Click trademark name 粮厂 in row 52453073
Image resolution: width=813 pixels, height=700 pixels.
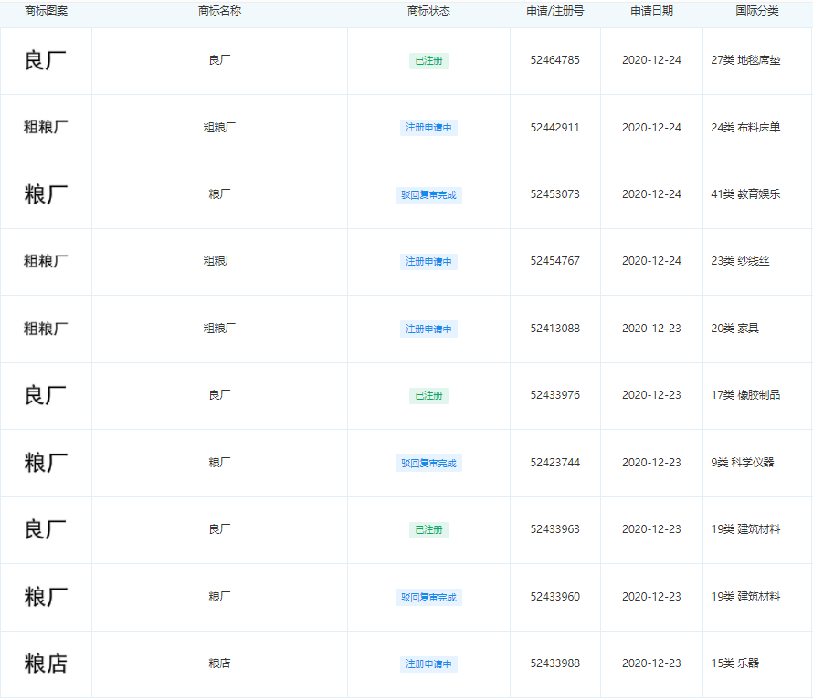tap(219, 194)
